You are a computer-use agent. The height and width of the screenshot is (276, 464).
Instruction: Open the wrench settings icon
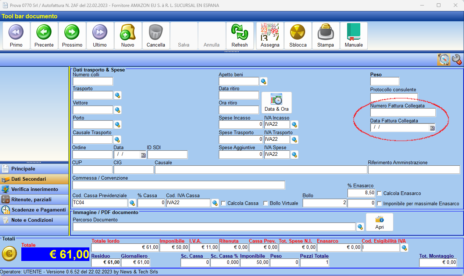tap(457, 59)
